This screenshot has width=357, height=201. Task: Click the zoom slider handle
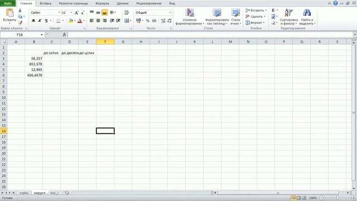tap(337, 198)
